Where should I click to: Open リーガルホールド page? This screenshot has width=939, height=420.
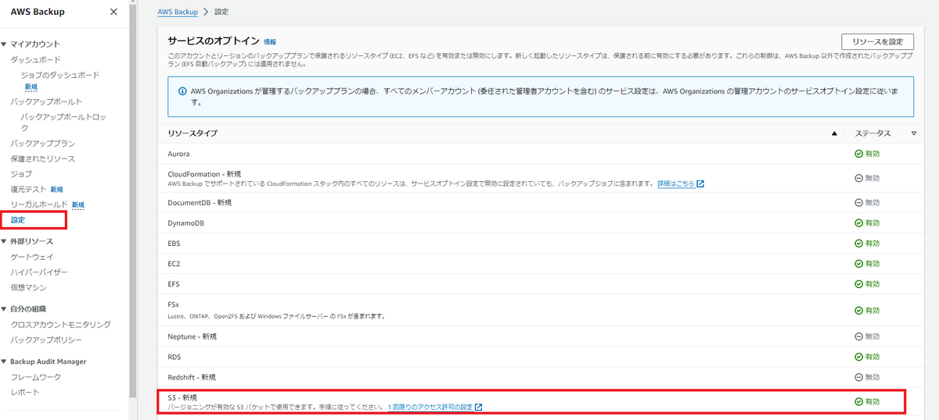(39, 205)
